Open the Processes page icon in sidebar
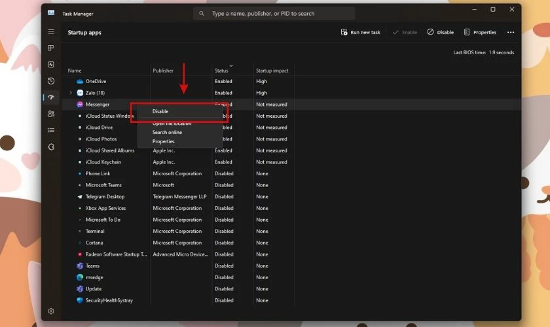The height and width of the screenshot is (327, 550). point(51,48)
